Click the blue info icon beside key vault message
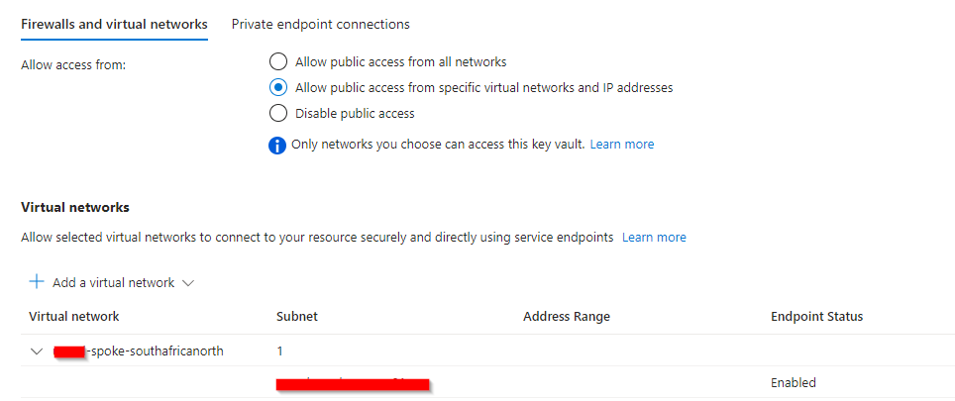Image resolution: width=955 pixels, height=401 pixels. pos(277,146)
